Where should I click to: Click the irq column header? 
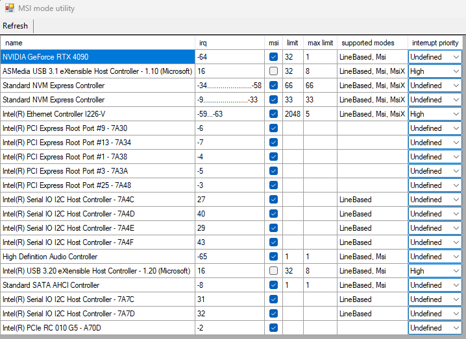point(230,43)
